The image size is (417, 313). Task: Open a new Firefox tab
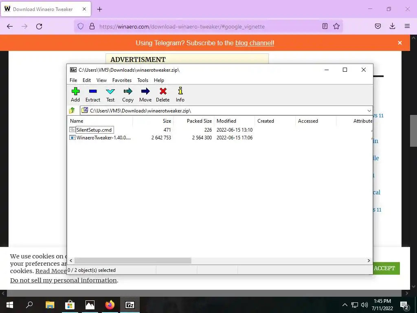point(99,9)
